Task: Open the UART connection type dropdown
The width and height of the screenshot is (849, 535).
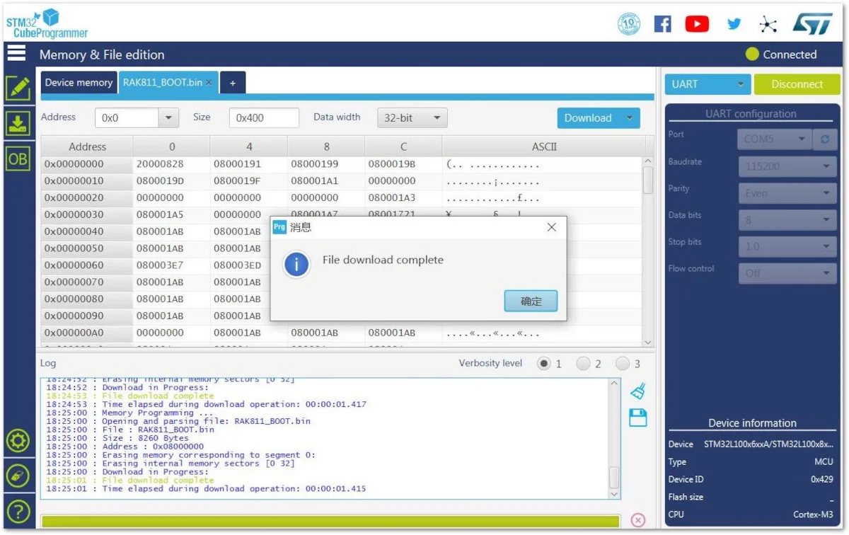Action: tap(707, 84)
